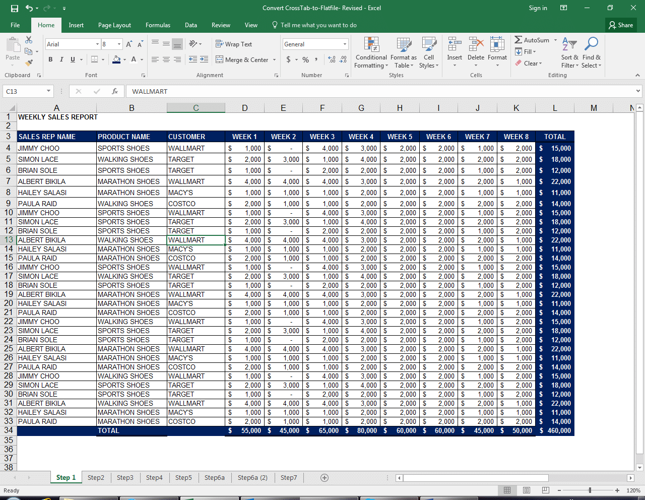The image size is (645, 500).
Task: Switch to the Page Layout ribbon tab
Action: [114, 25]
